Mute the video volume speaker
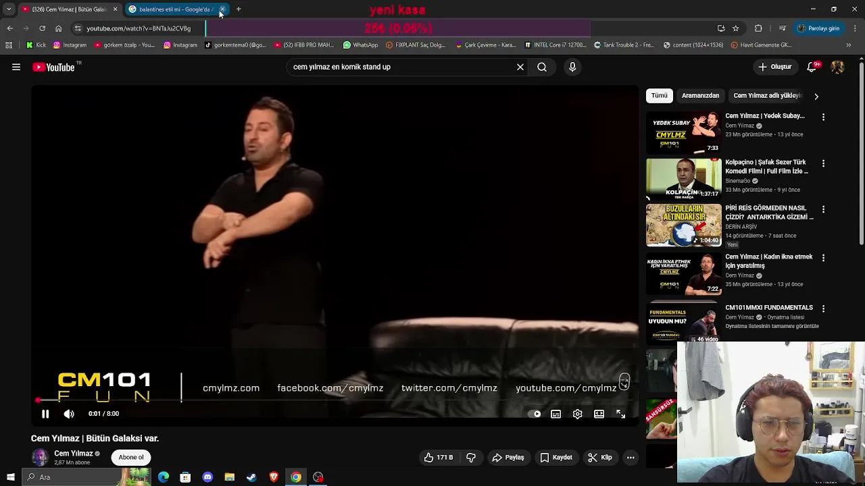This screenshot has width=865, height=486. click(x=69, y=414)
